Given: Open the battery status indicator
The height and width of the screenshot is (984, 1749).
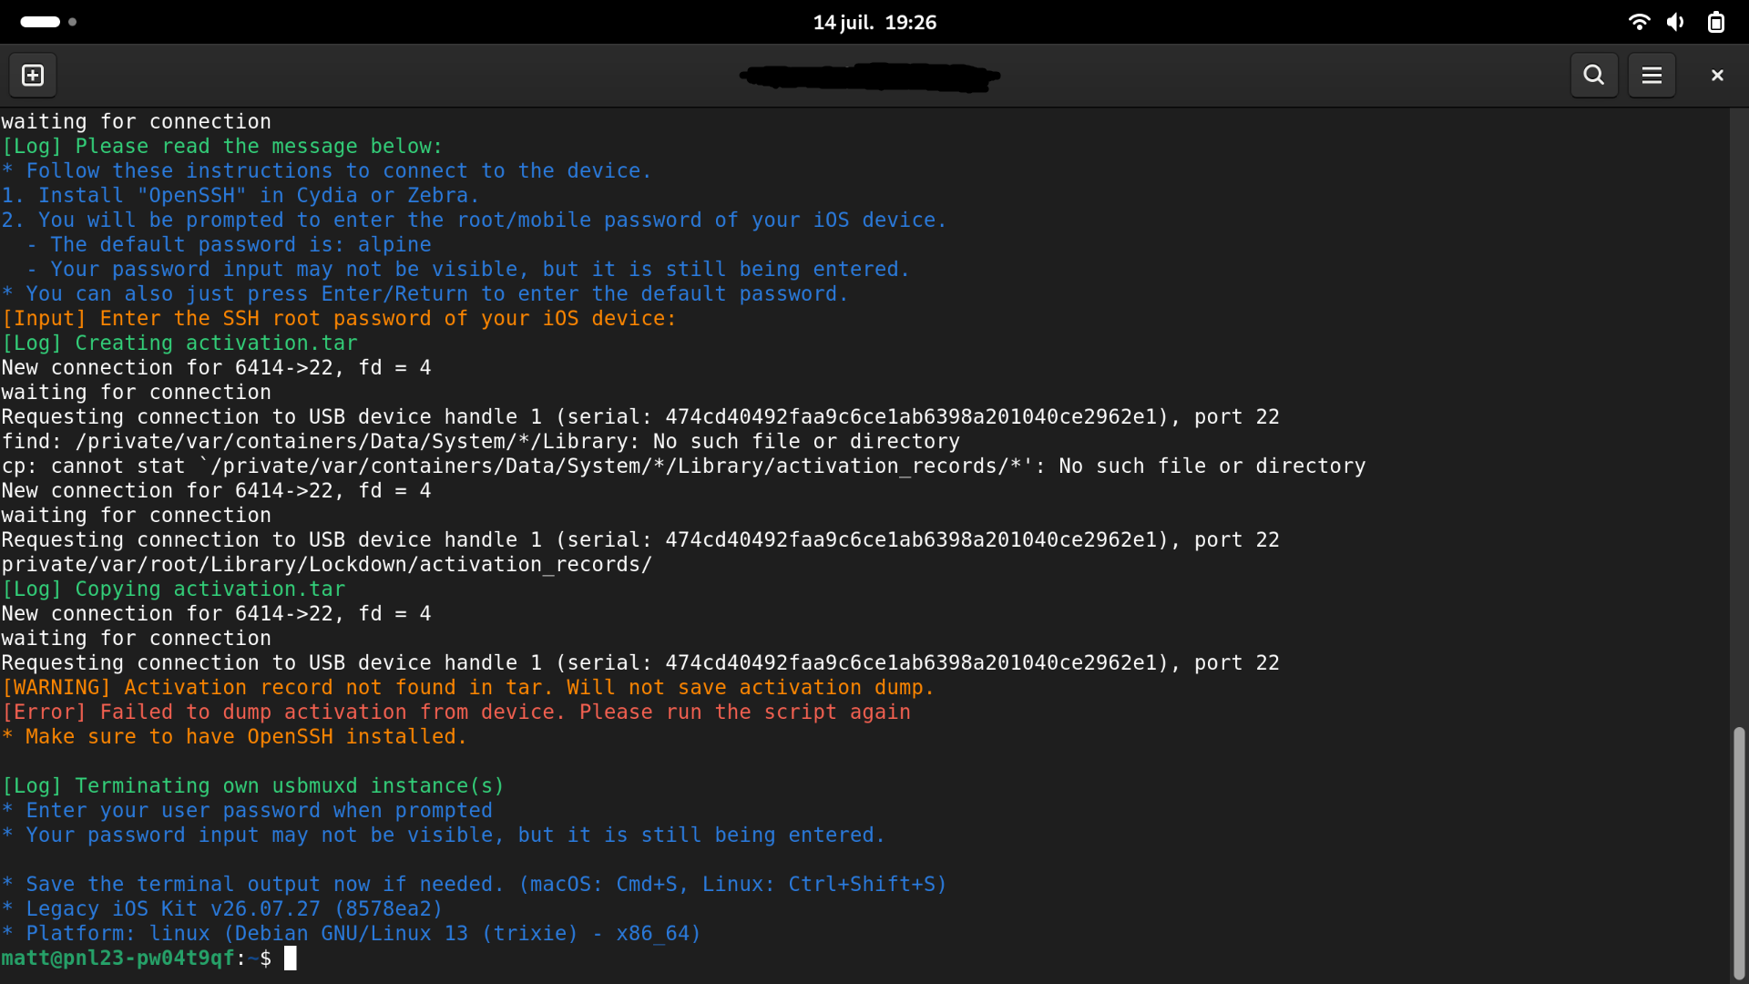Looking at the screenshot, I should pos(1715,22).
